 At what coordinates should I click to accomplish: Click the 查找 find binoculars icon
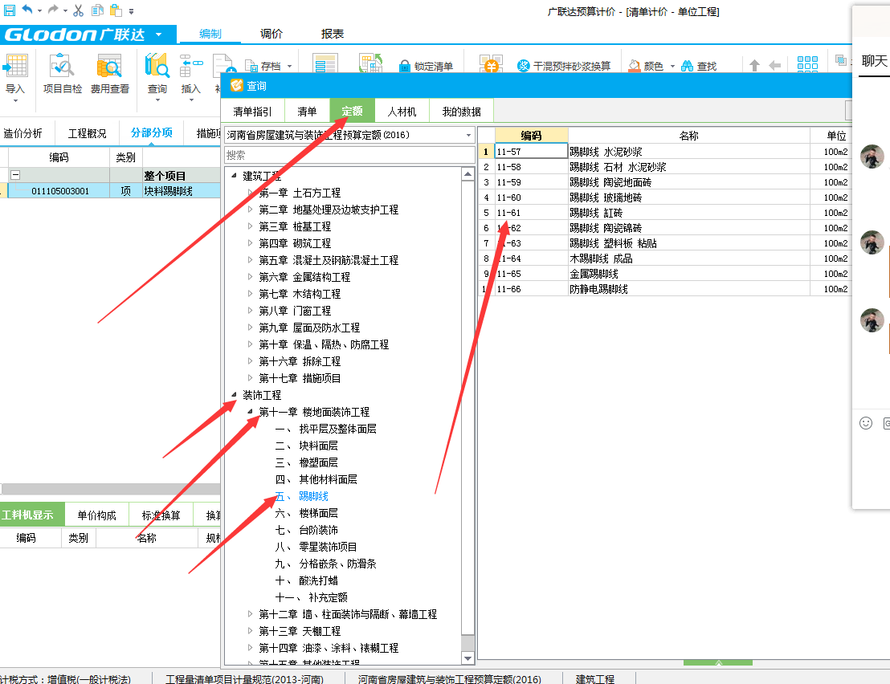[x=688, y=66]
